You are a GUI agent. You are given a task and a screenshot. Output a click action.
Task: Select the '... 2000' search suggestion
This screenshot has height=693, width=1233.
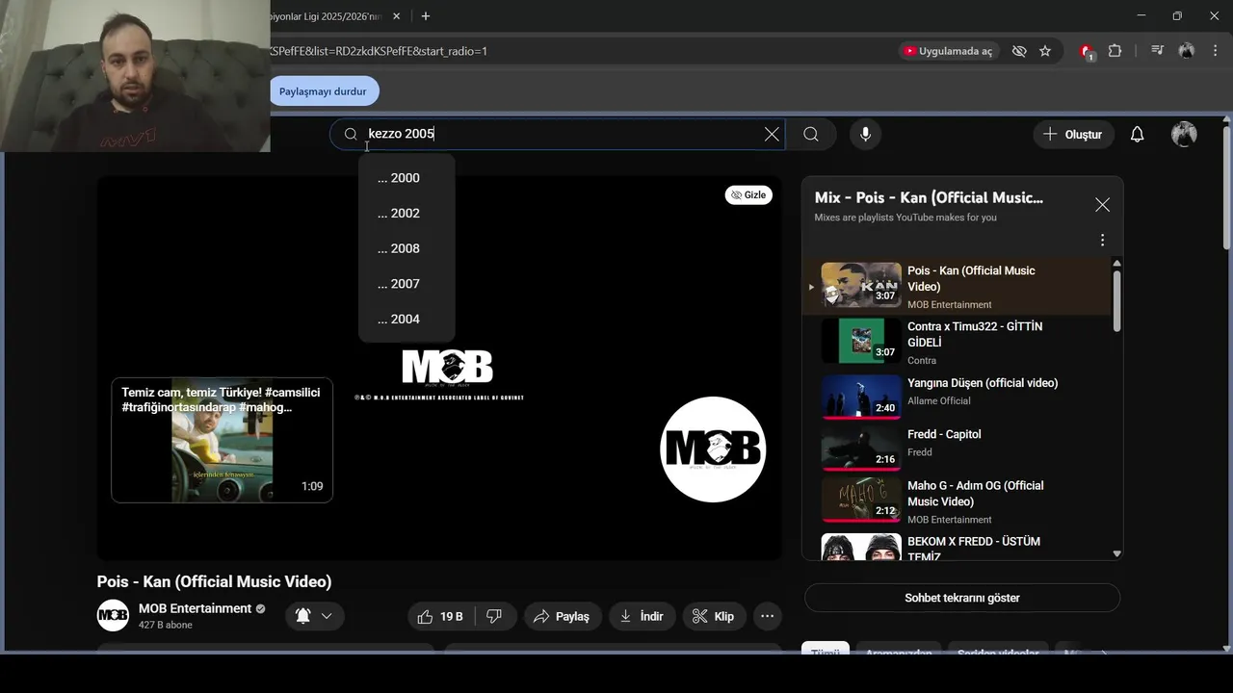407,178
